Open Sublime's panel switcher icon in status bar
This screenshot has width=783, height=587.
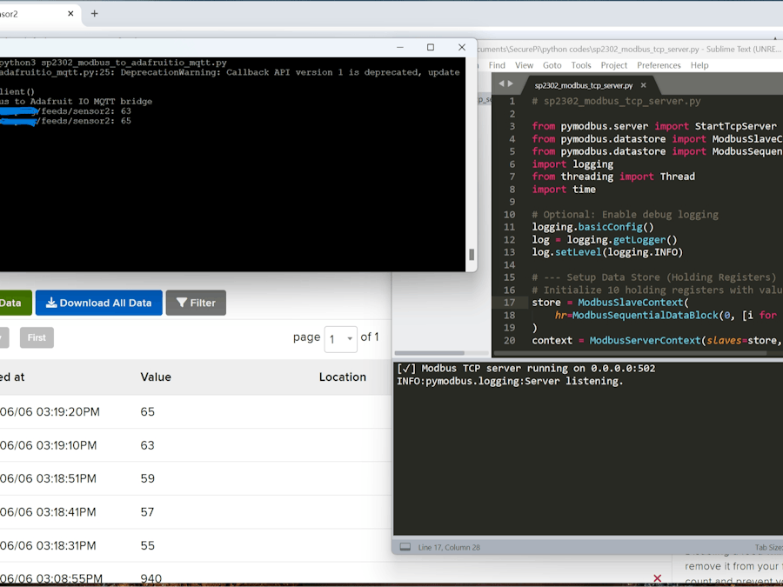tap(405, 547)
